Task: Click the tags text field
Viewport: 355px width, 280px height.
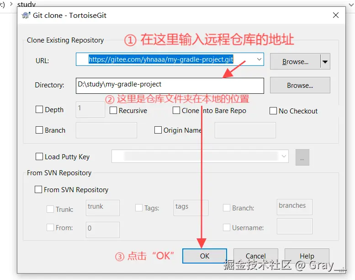Action: tap(191, 208)
